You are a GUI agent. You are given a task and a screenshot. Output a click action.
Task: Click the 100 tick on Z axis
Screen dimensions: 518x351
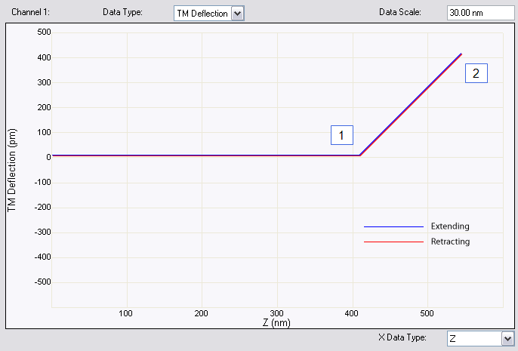127,313
